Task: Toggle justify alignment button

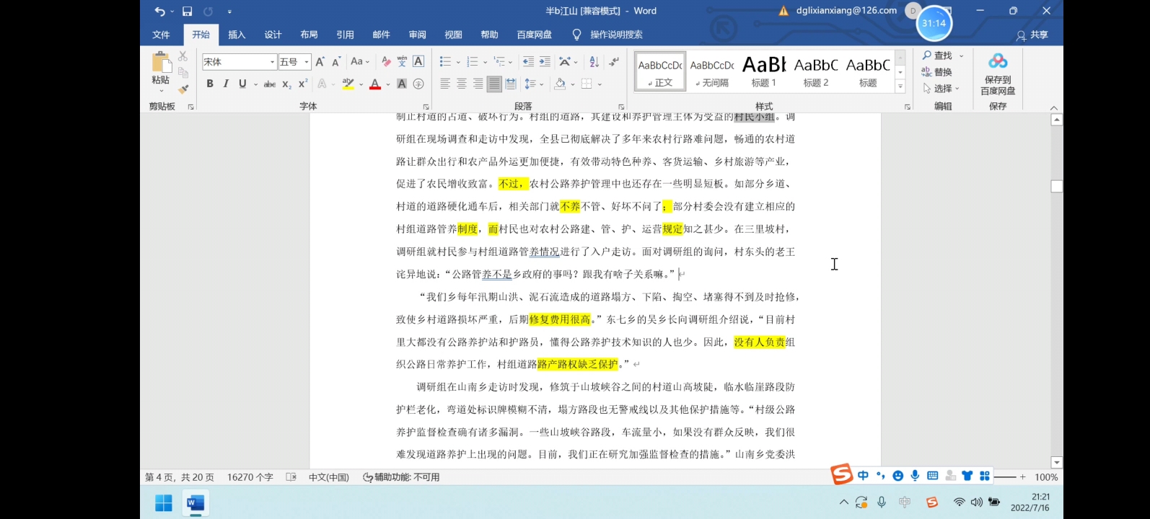Action: click(494, 84)
